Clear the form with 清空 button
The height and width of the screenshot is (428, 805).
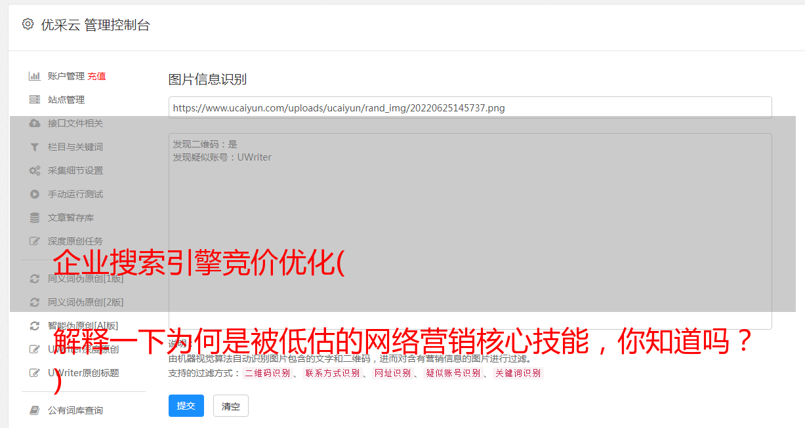tap(231, 406)
